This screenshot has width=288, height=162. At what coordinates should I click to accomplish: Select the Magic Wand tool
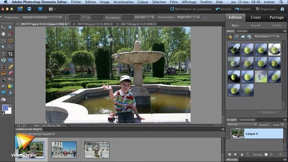(3, 47)
